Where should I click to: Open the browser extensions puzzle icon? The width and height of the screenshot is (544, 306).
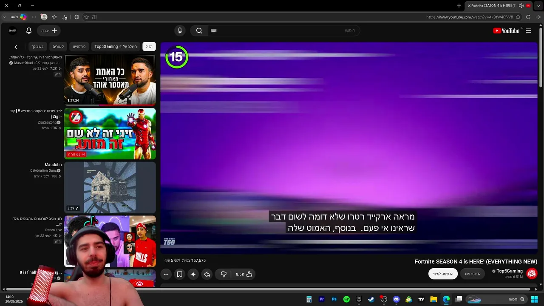click(x=76, y=17)
